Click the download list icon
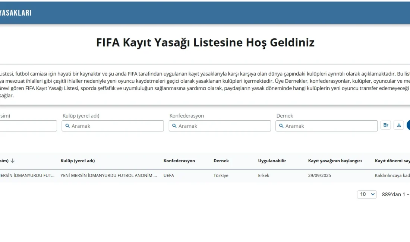 pos(399,125)
